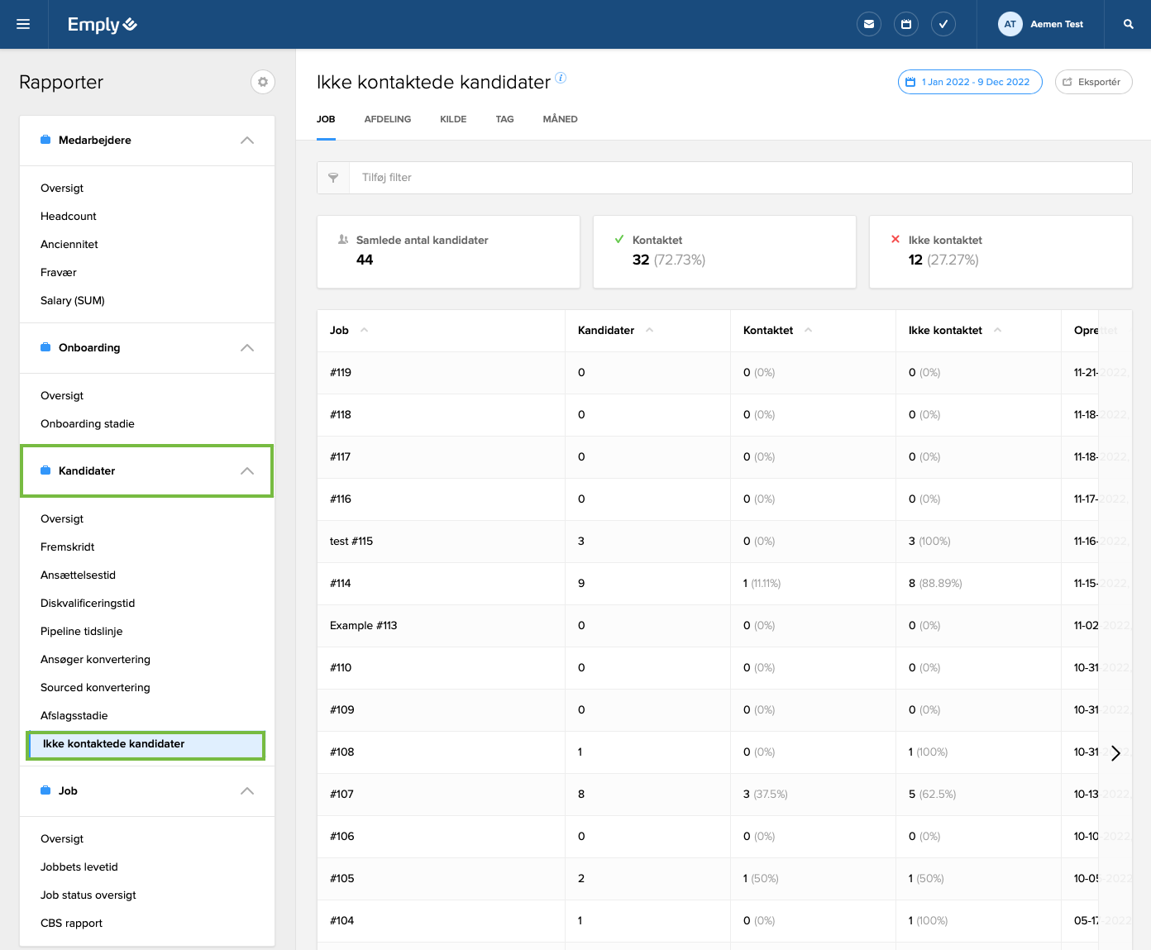Switch to the AFDELING tab
Image resolution: width=1151 pixels, height=950 pixels.
tap(387, 119)
